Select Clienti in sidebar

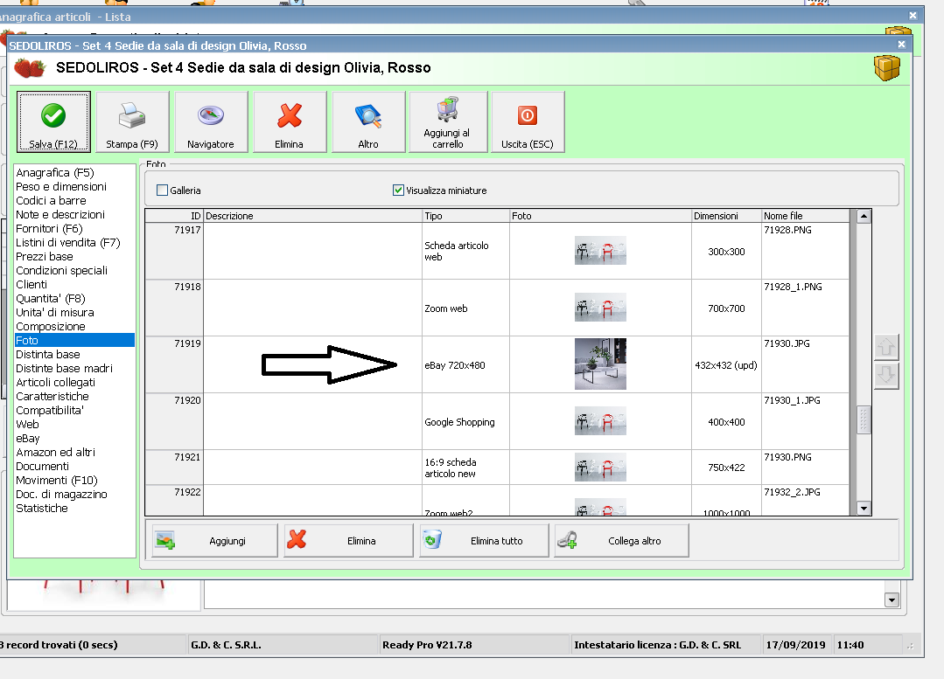pyautogui.click(x=31, y=285)
